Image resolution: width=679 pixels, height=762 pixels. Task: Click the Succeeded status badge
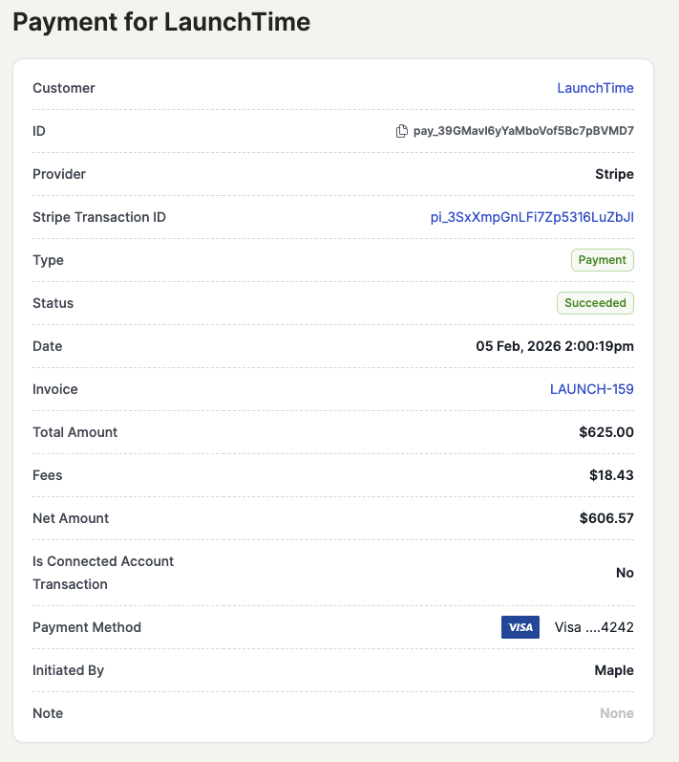(595, 303)
